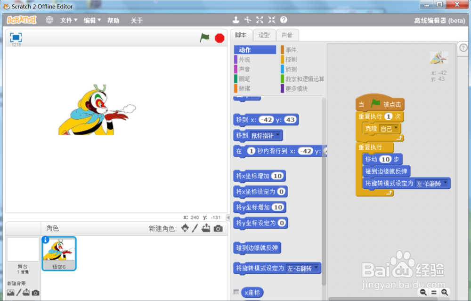This screenshot has width=471, height=301.
Task: Click value field in 将x坐标设定为 block
Action: pyautogui.click(x=281, y=192)
